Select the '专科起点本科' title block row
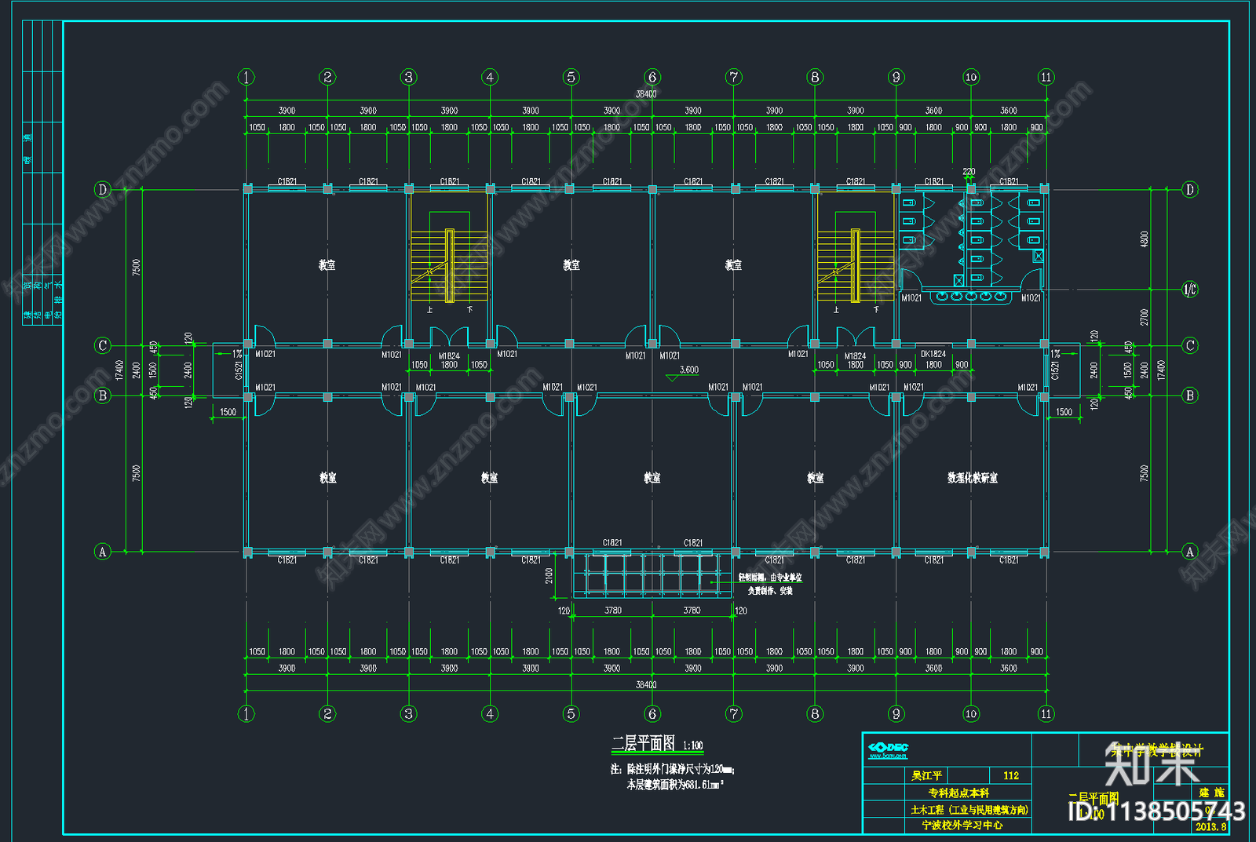Viewport: 1256px width, 842px height. pyautogui.click(x=958, y=793)
